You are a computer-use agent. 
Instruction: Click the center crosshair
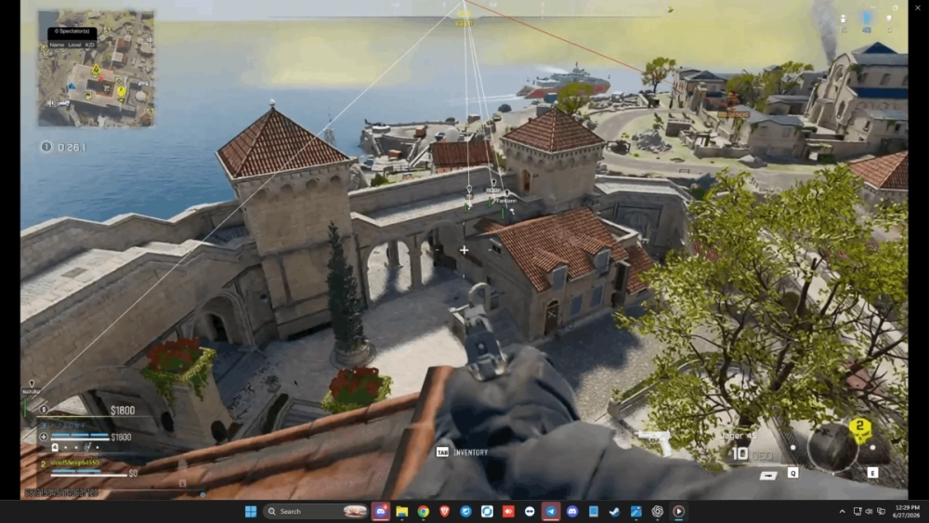tap(464, 250)
